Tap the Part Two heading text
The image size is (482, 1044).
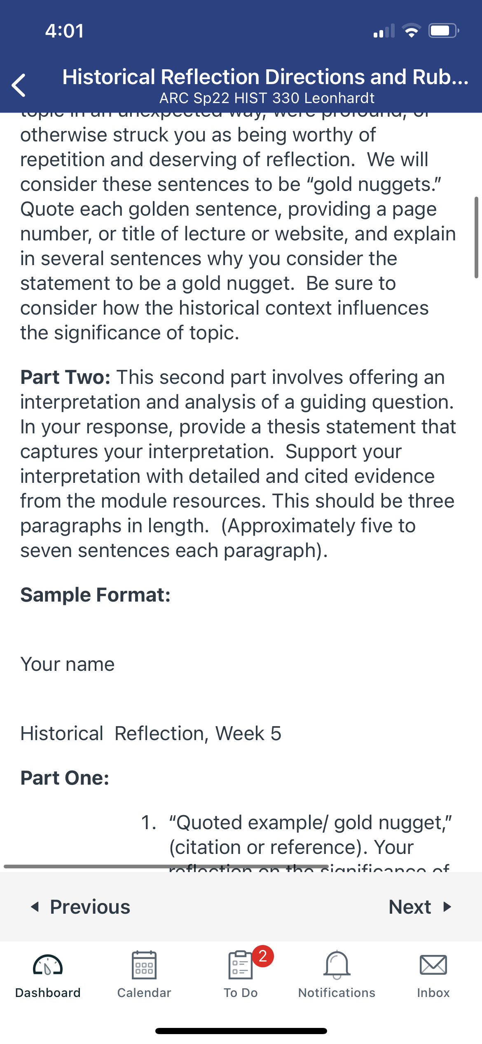(x=66, y=377)
